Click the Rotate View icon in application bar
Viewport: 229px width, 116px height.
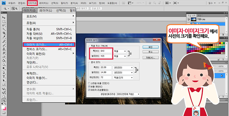coord(160,3)
